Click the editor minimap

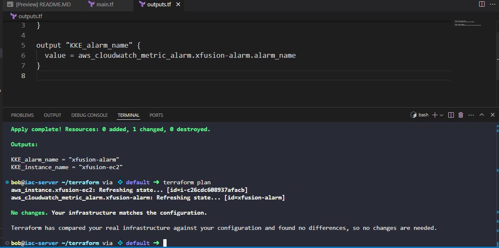(x=468, y=23)
